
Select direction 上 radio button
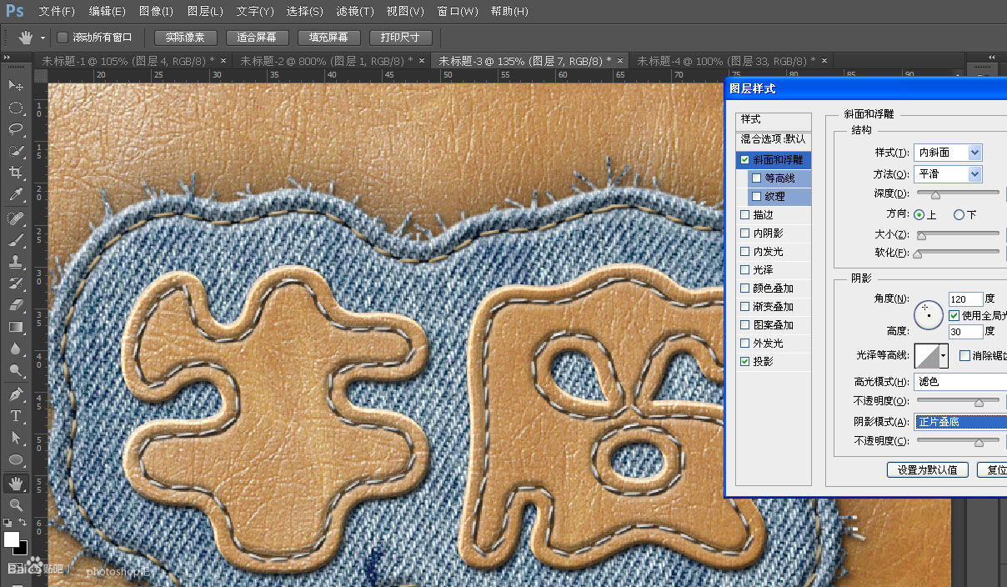tap(919, 214)
